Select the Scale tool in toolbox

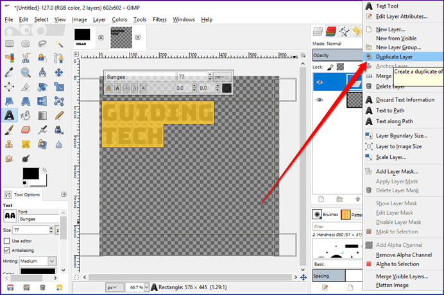click(59, 87)
